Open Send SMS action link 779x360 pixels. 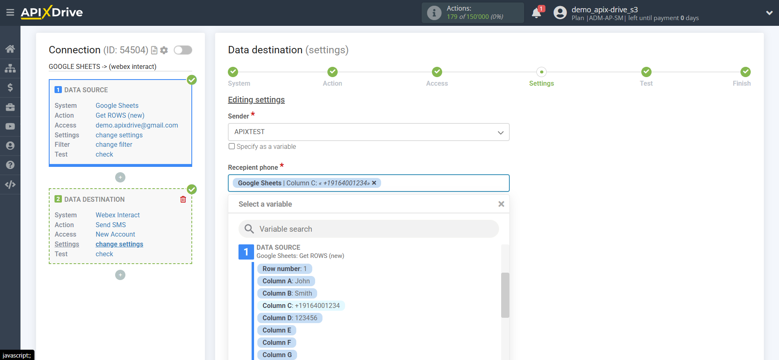click(x=111, y=225)
